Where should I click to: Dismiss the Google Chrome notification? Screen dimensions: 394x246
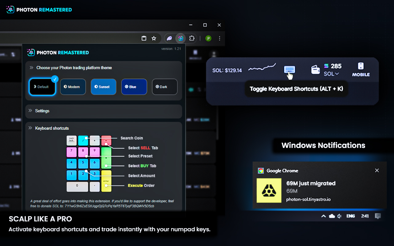point(377,170)
